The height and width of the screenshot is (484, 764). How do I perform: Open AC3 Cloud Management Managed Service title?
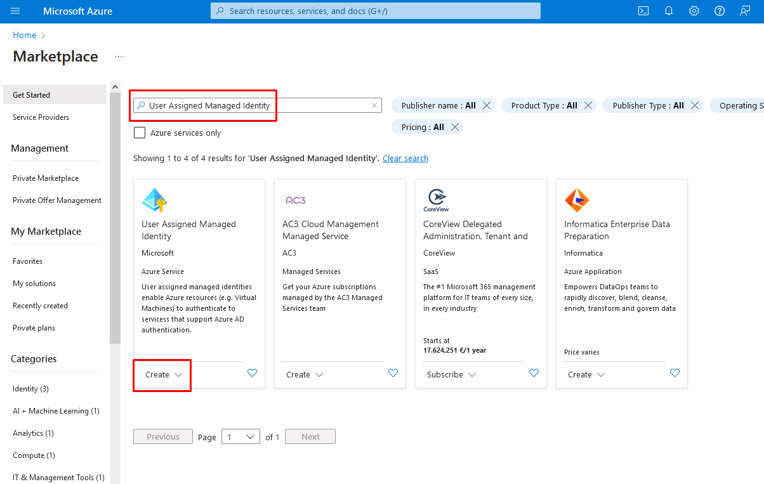pos(331,230)
